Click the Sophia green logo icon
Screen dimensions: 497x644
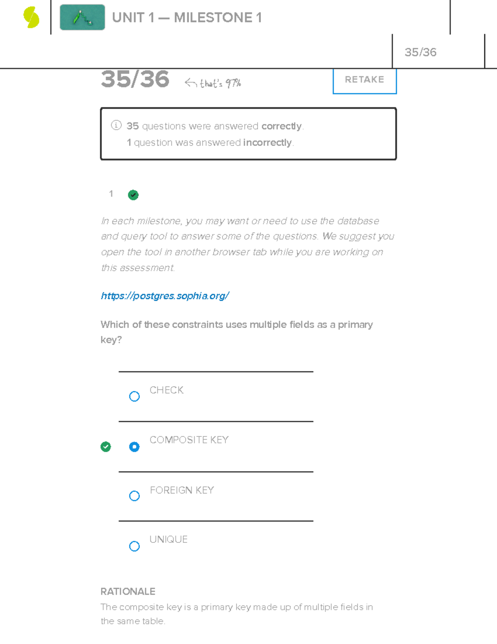[31, 17]
